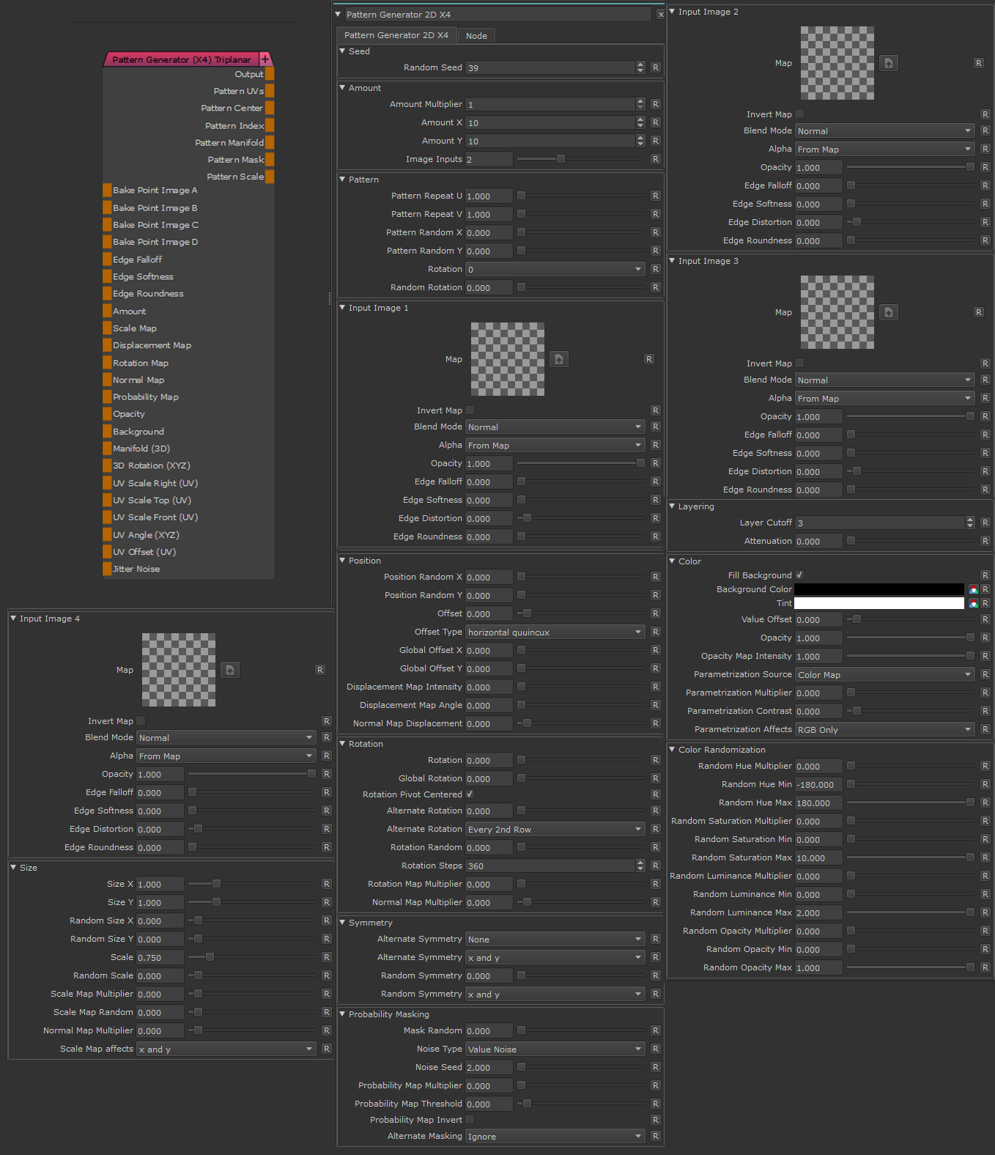Click the orange Output connector pin
Image resolution: width=995 pixels, height=1155 pixels.
270,74
